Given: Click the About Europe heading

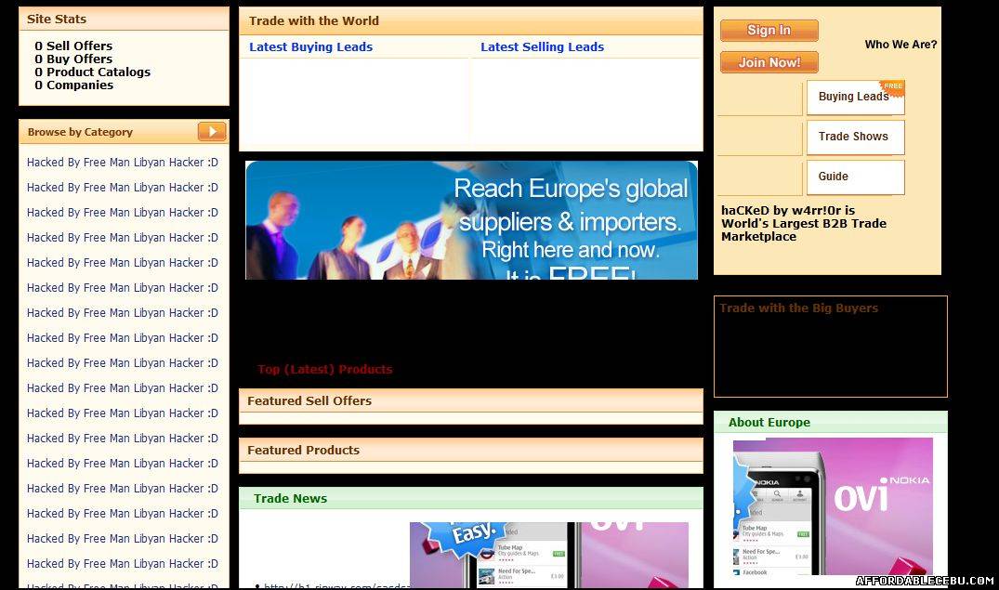Looking at the screenshot, I should (x=769, y=423).
